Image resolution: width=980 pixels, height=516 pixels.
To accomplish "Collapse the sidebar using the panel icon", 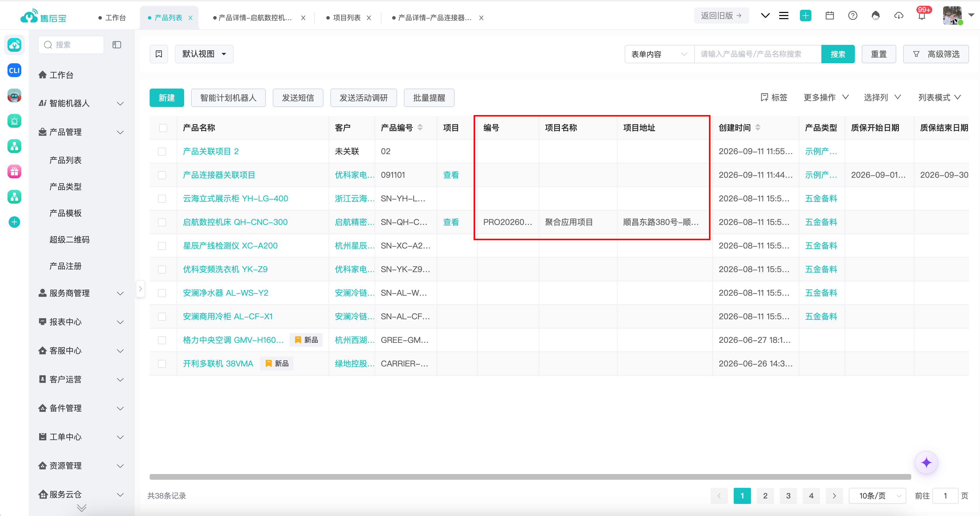I will [117, 45].
